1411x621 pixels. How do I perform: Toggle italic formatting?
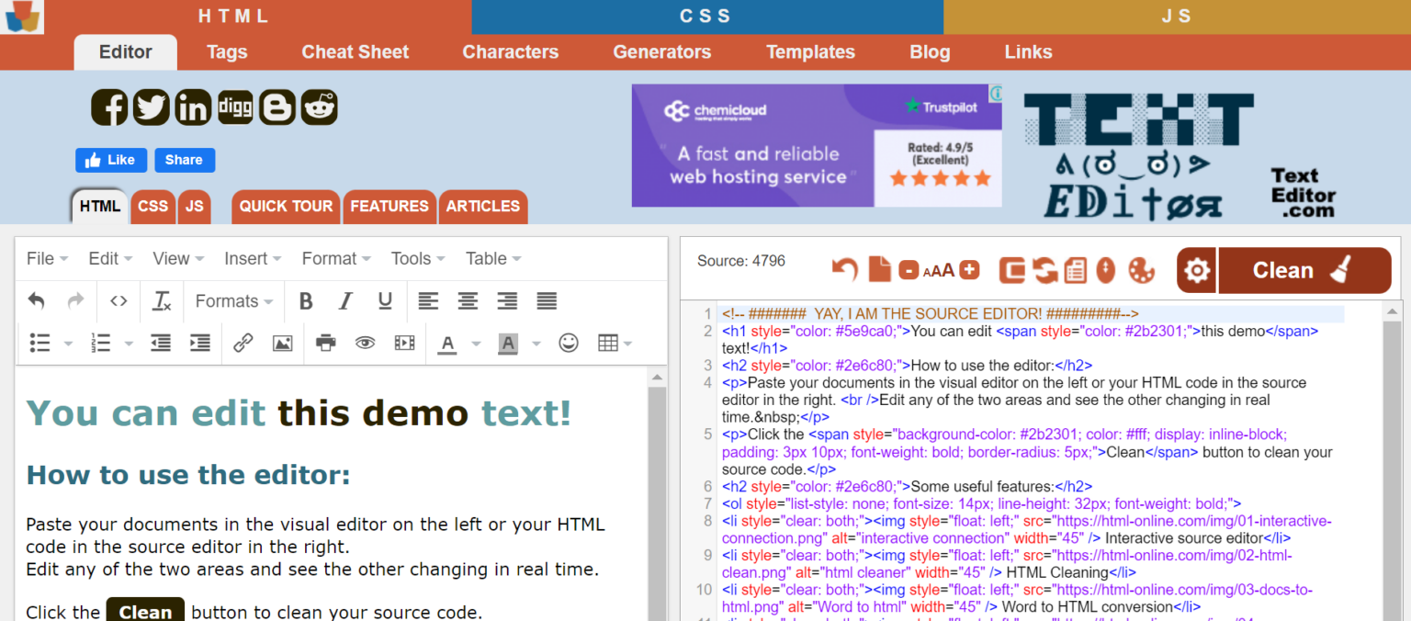(x=344, y=301)
